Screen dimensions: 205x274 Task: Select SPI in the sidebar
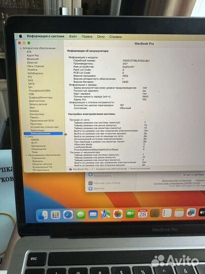click(30, 87)
